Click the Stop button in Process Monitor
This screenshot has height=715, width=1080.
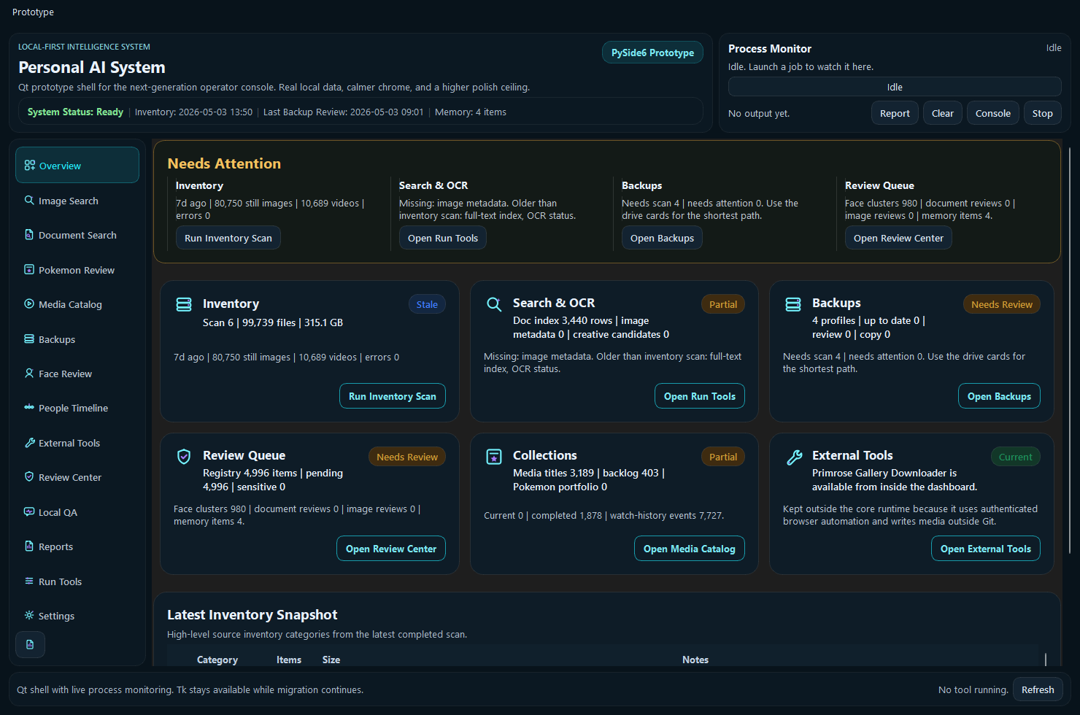(x=1042, y=113)
